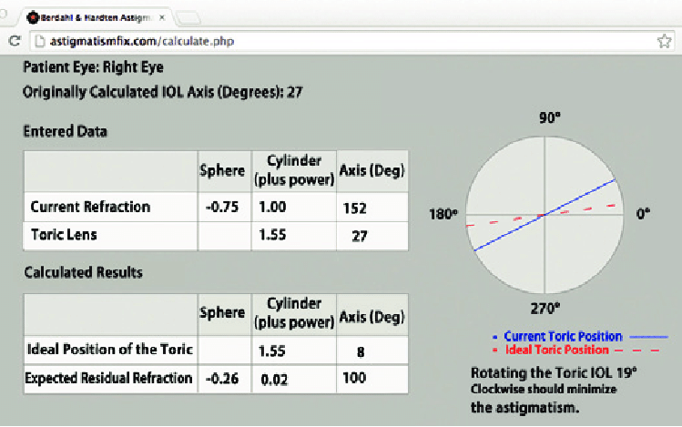Select Ideal Position axis value 8
Screen dimensions: 682x427
(361, 351)
